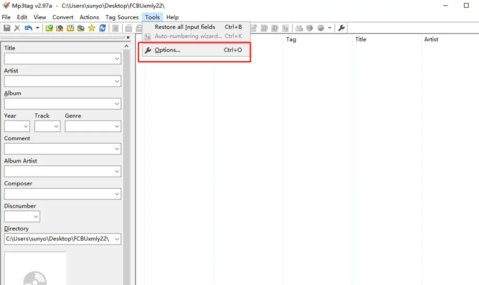Click the Save tag floppy disk icon
This screenshot has width=479, height=285.
[7, 28]
